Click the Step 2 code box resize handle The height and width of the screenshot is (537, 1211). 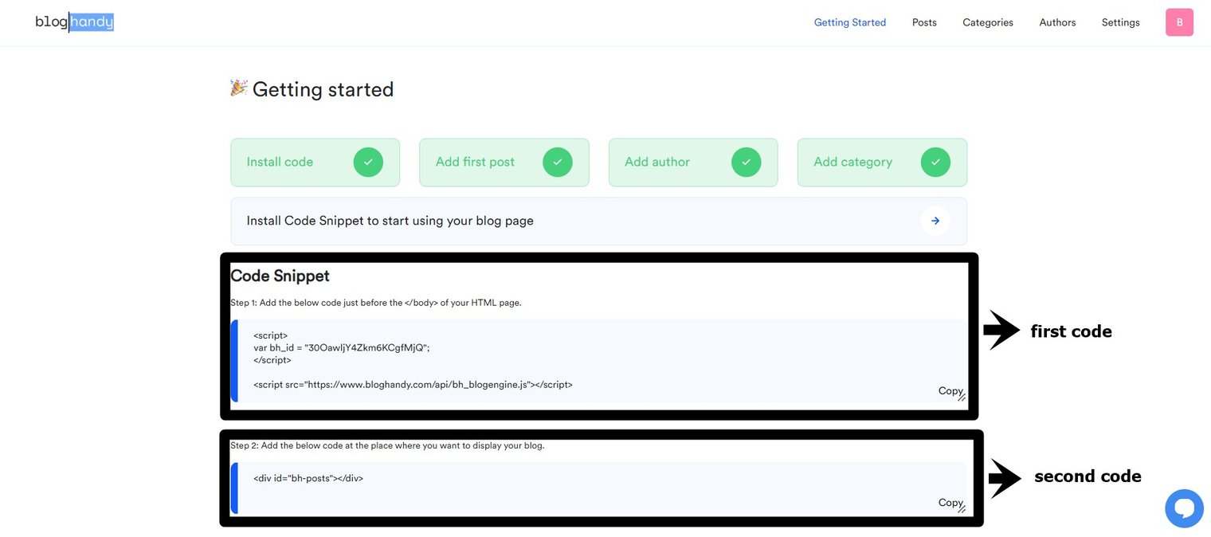[x=962, y=508]
